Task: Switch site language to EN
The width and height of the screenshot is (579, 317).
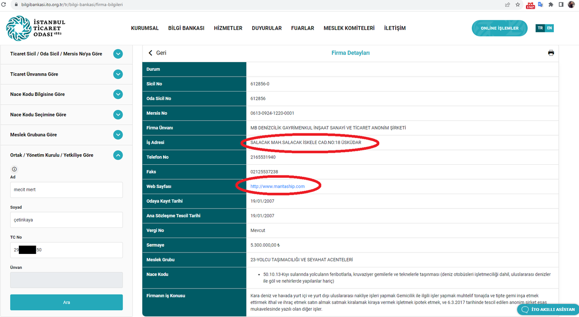Action: (549, 28)
